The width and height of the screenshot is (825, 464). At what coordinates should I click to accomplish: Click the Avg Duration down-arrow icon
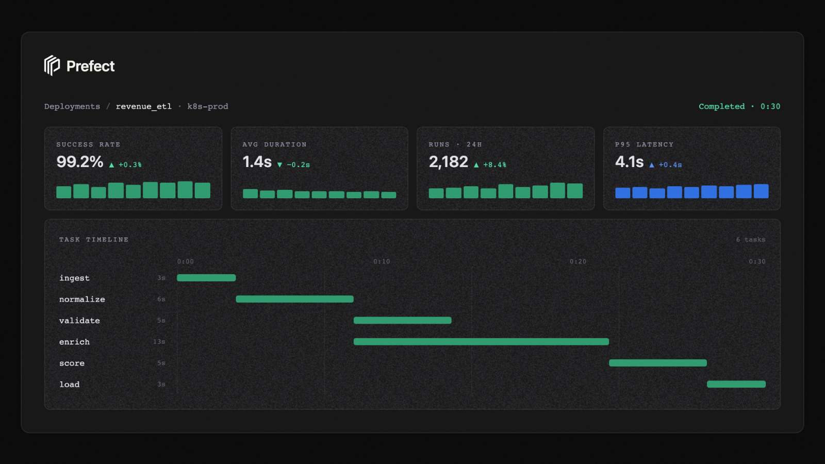point(279,165)
